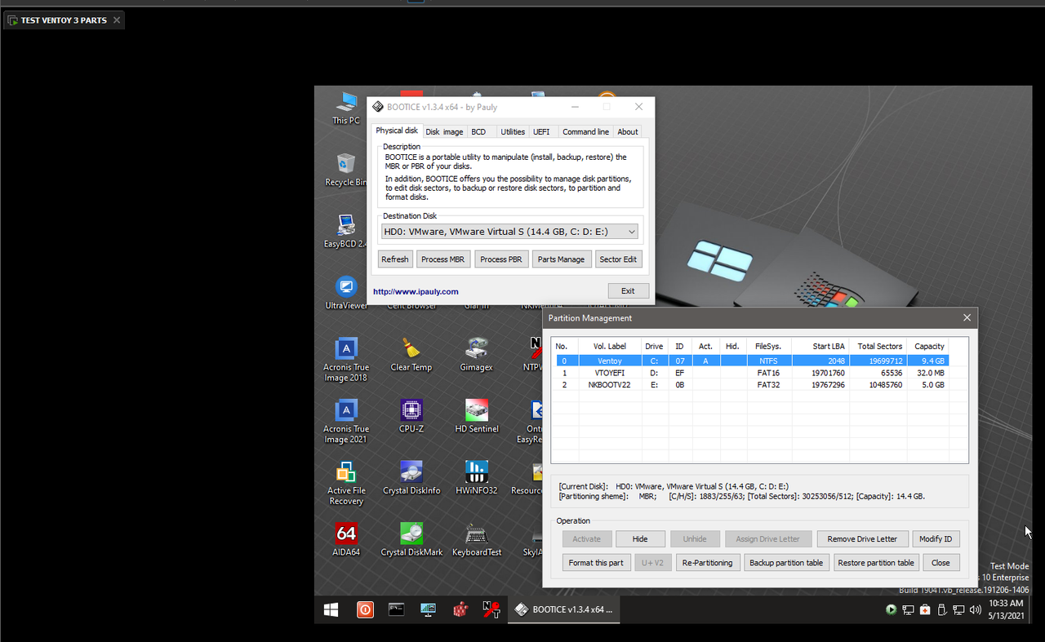Click Remove Drive Letter button
1045x642 pixels.
[862, 539]
